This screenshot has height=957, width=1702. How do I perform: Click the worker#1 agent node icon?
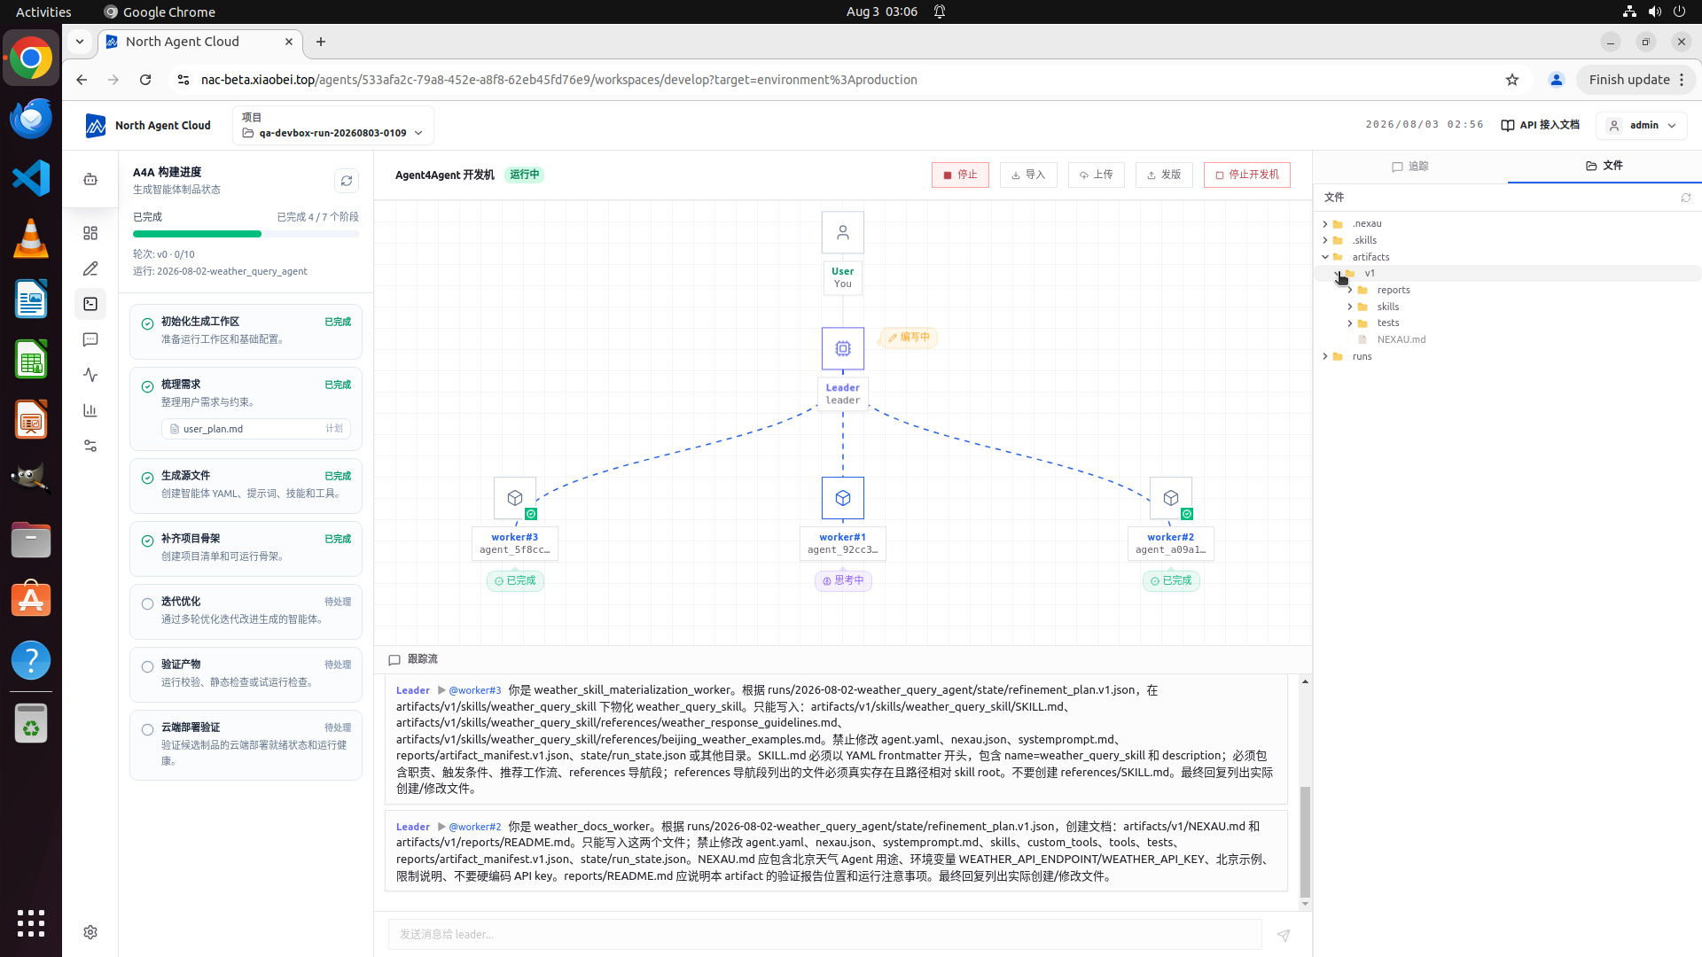tap(842, 498)
